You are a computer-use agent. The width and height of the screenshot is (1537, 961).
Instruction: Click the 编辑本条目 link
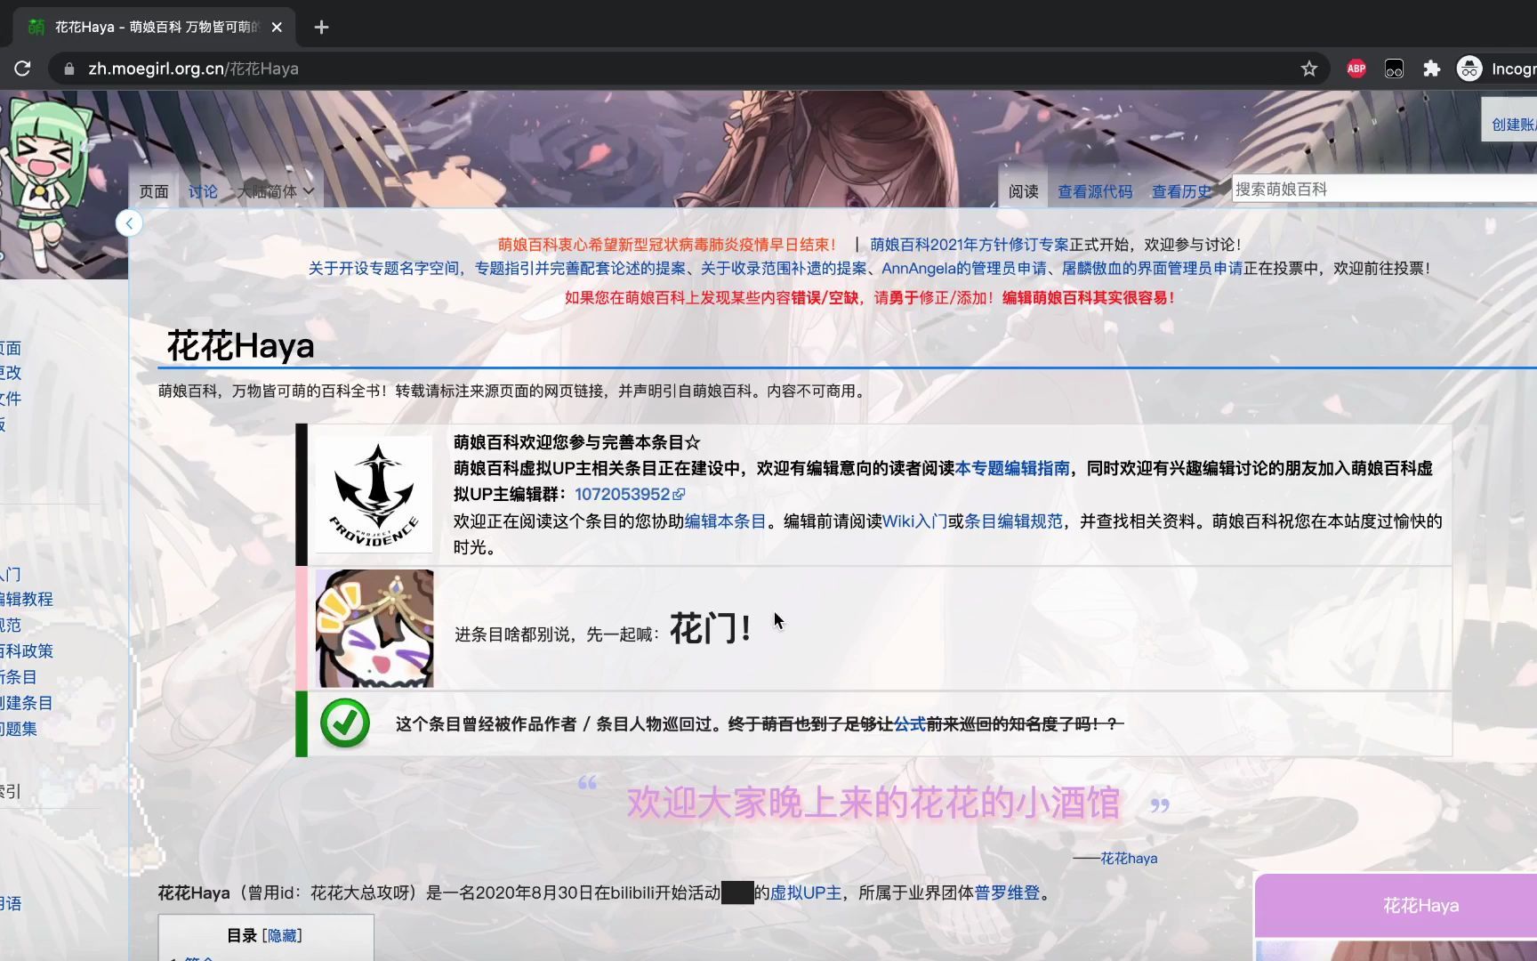click(x=725, y=521)
